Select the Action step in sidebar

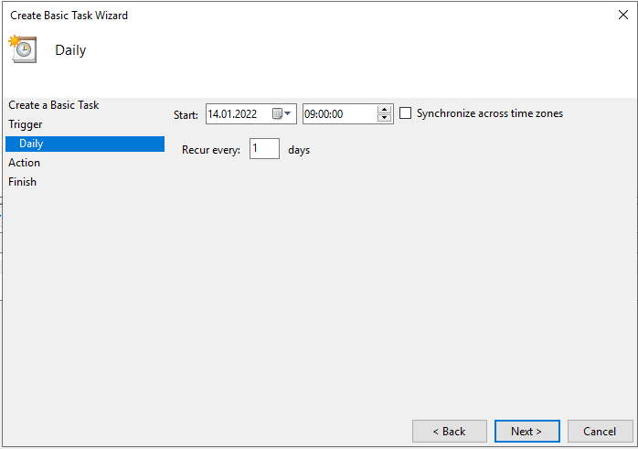pos(25,163)
